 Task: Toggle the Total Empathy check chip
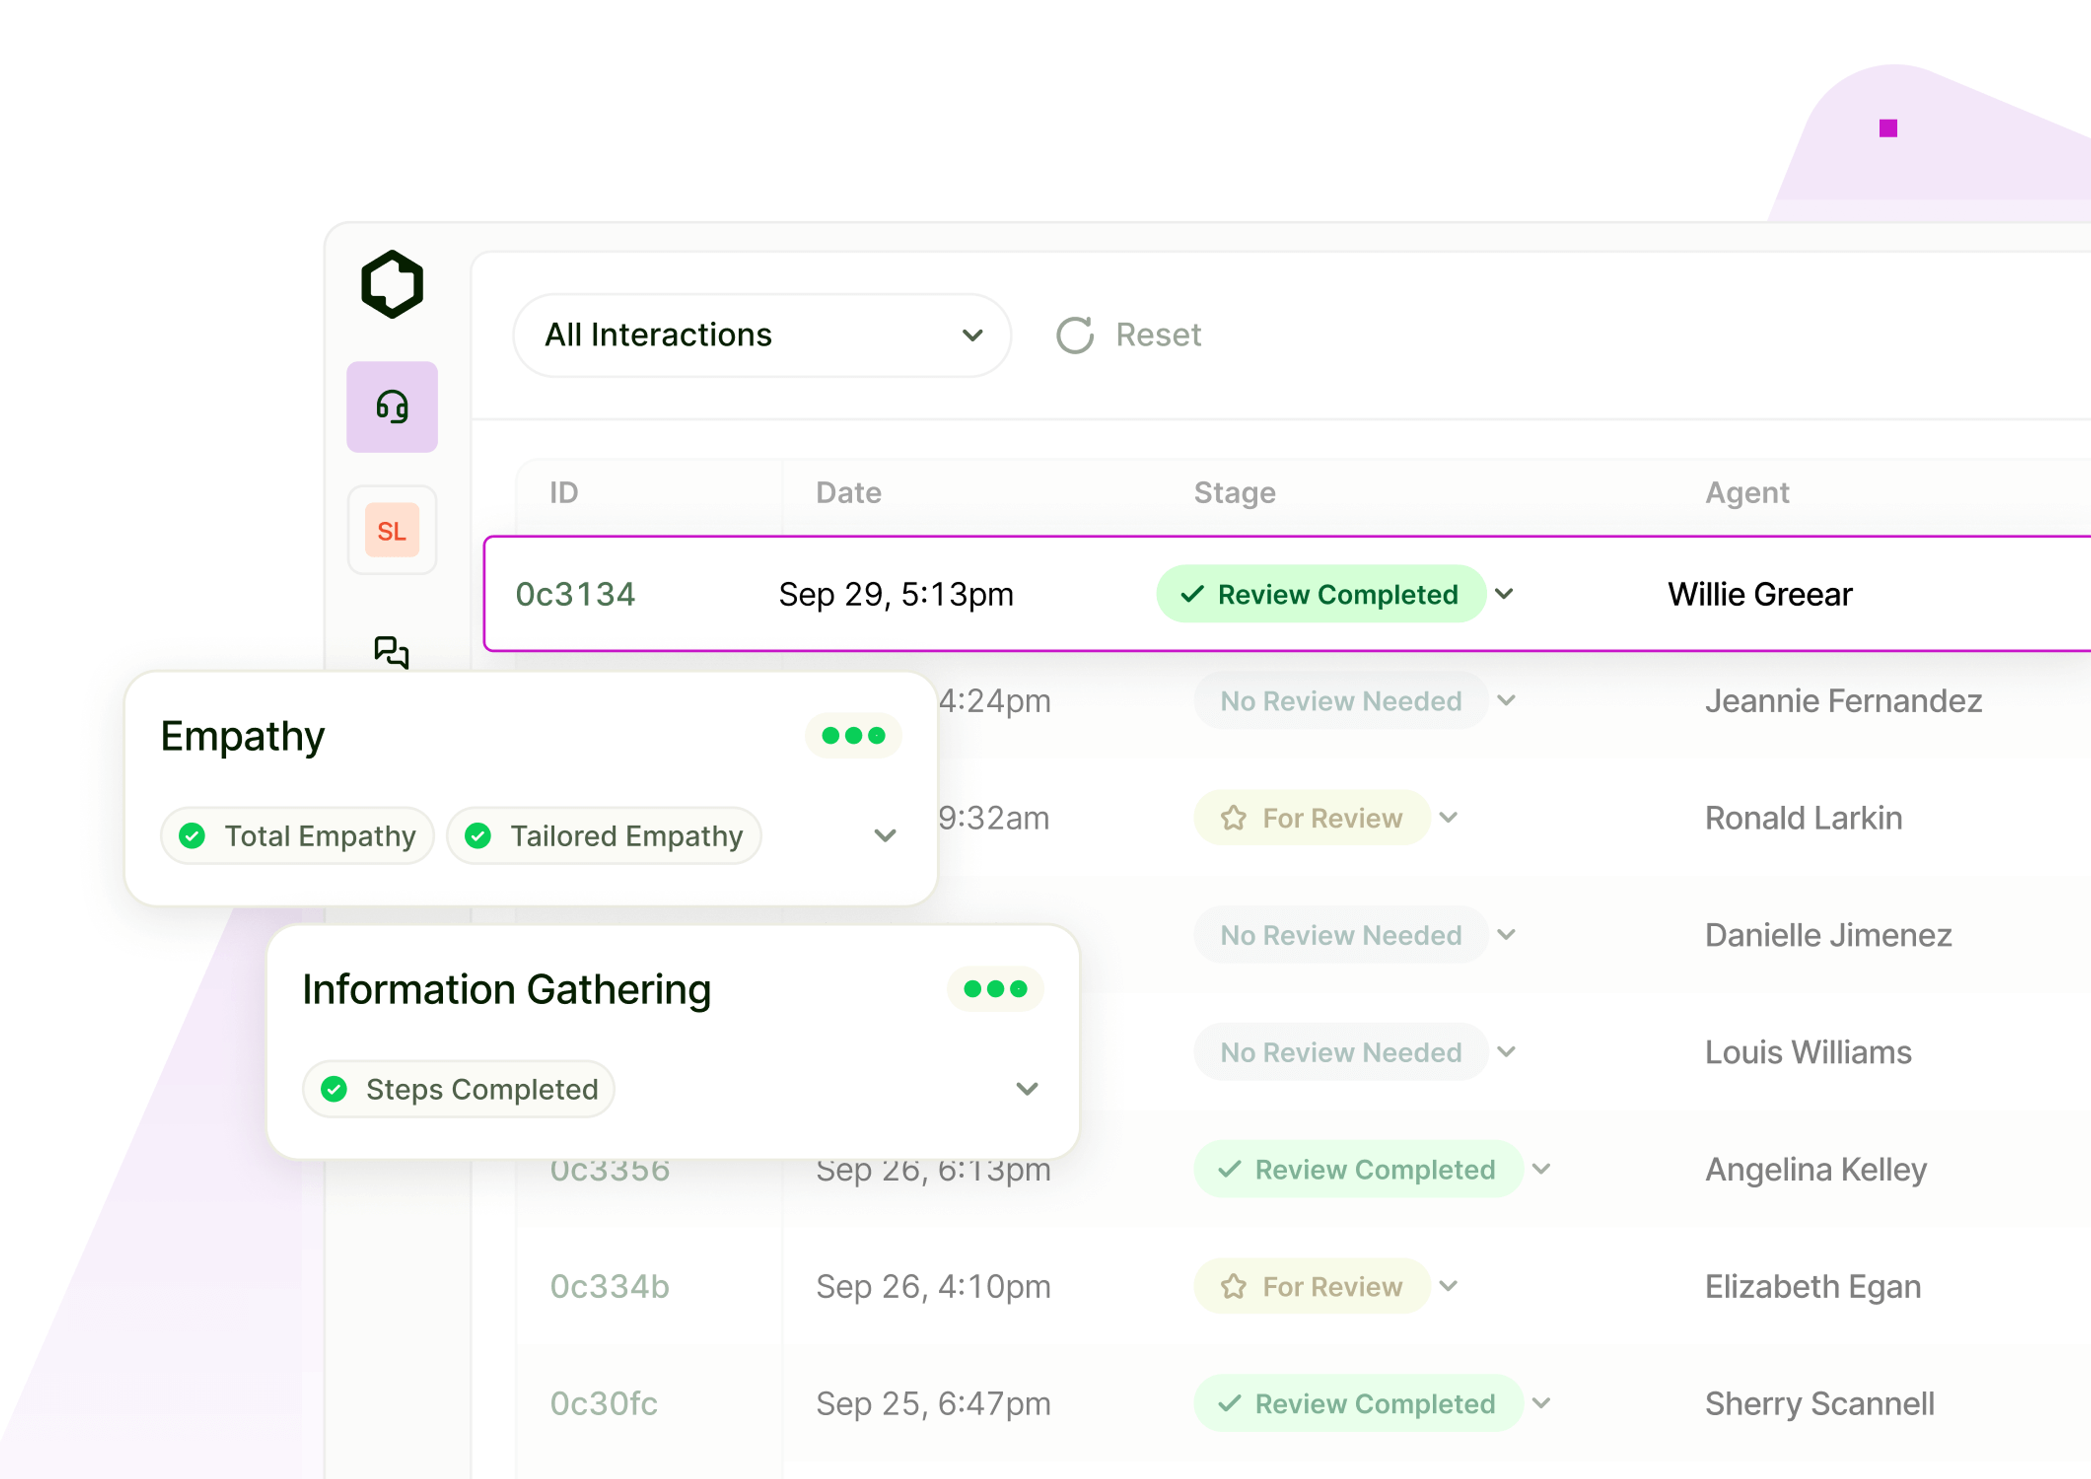298,836
